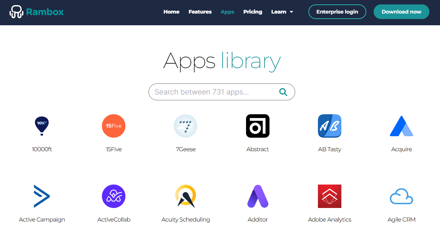This screenshot has height=238, width=440.
Task: Open the ActiveCollab purple icon
Action: click(114, 196)
